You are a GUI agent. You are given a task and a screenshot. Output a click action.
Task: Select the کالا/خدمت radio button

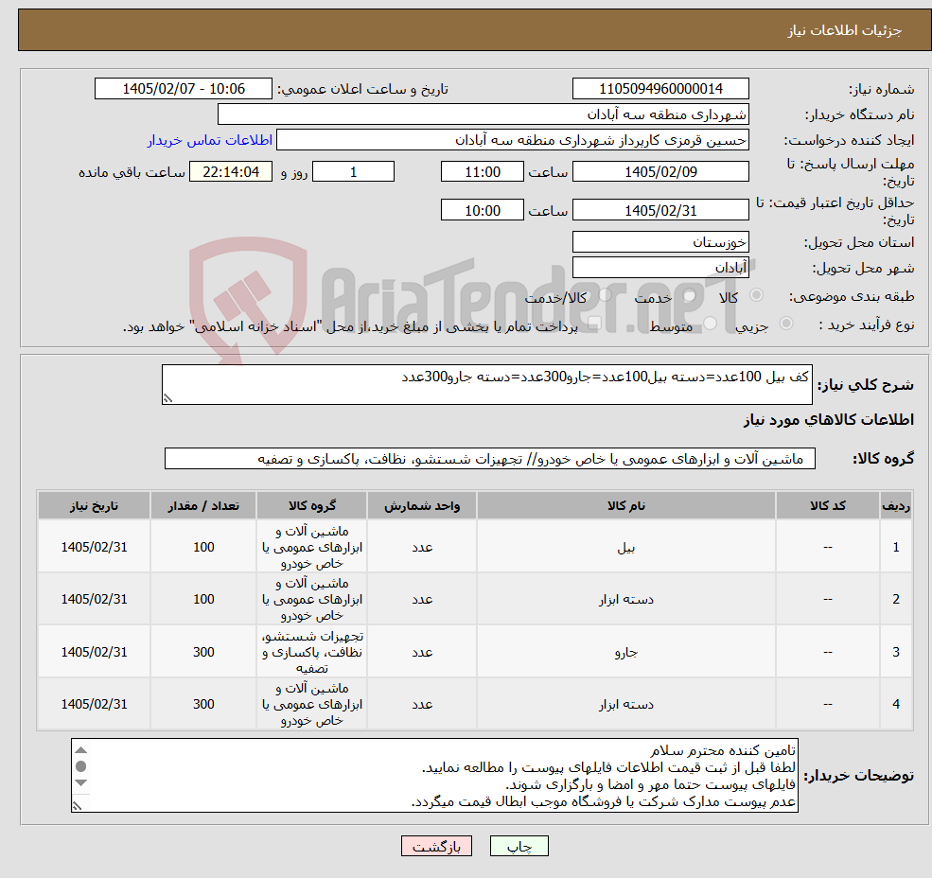pos(605,295)
